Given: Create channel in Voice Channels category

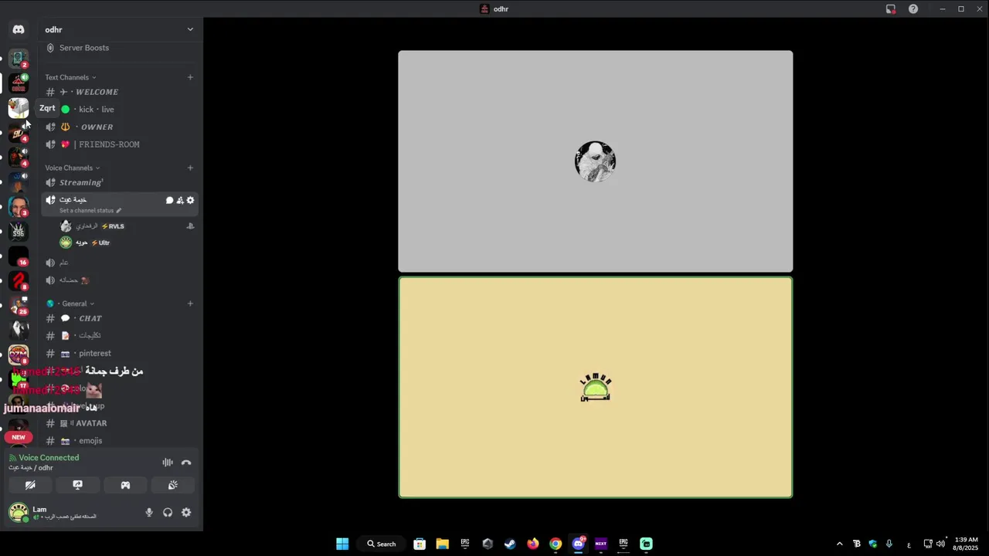Looking at the screenshot, I should (x=190, y=168).
